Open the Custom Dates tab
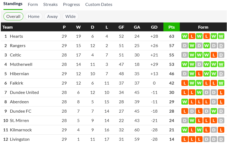The image size is (227, 145). pyautogui.click(x=99, y=5)
